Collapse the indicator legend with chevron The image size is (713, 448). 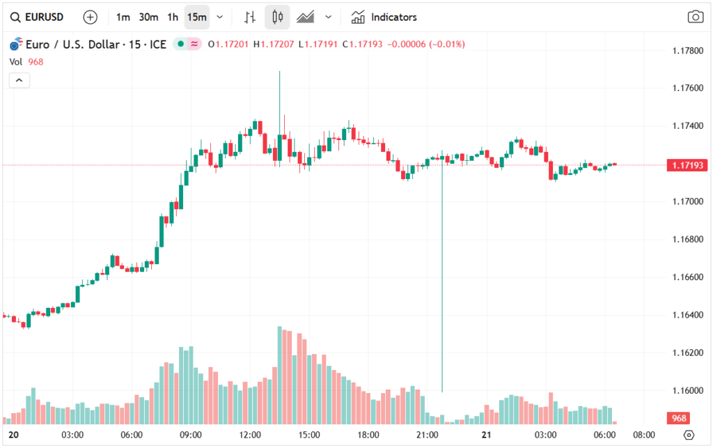point(19,80)
